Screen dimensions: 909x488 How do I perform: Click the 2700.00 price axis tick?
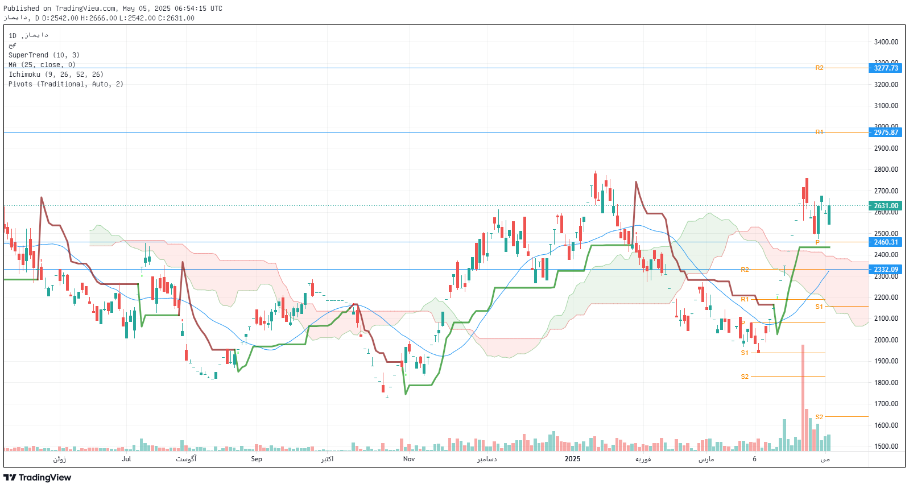(886, 191)
